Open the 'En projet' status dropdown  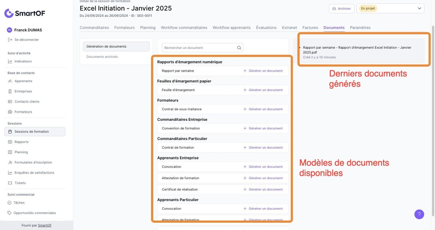390,9
